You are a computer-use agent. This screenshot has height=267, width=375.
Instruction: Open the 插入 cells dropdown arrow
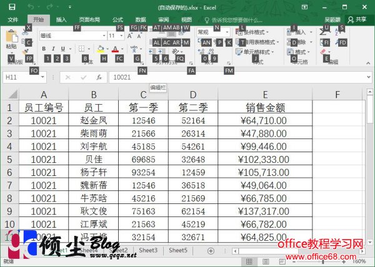coord(311,32)
